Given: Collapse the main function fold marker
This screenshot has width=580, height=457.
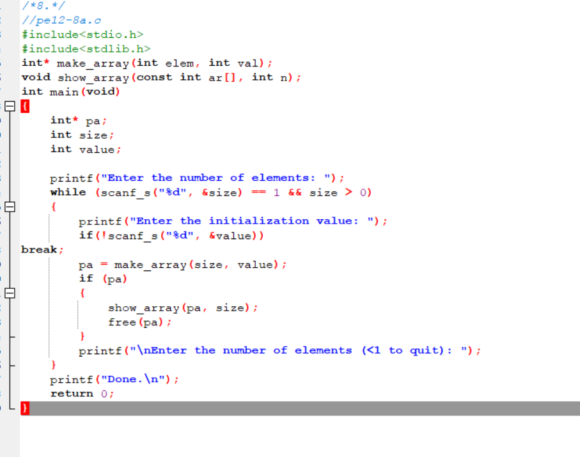Looking at the screenshot, I should pos(10,107).
